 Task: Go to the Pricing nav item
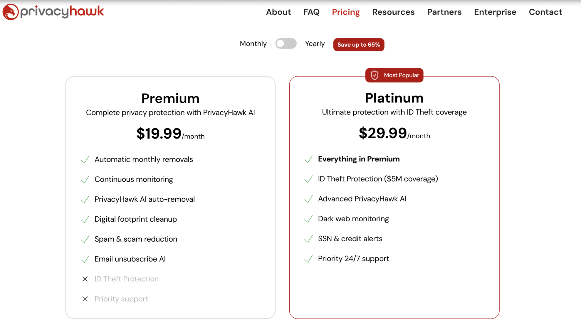tap(346, 12)
